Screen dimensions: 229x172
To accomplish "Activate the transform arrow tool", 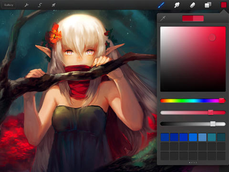I will [x=53, y=5].
